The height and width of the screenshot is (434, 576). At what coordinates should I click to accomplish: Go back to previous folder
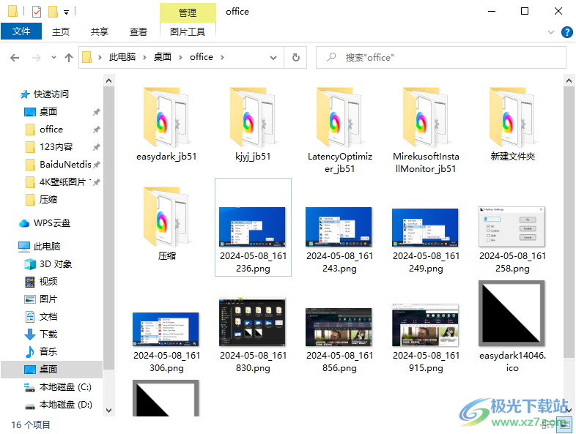15,58
